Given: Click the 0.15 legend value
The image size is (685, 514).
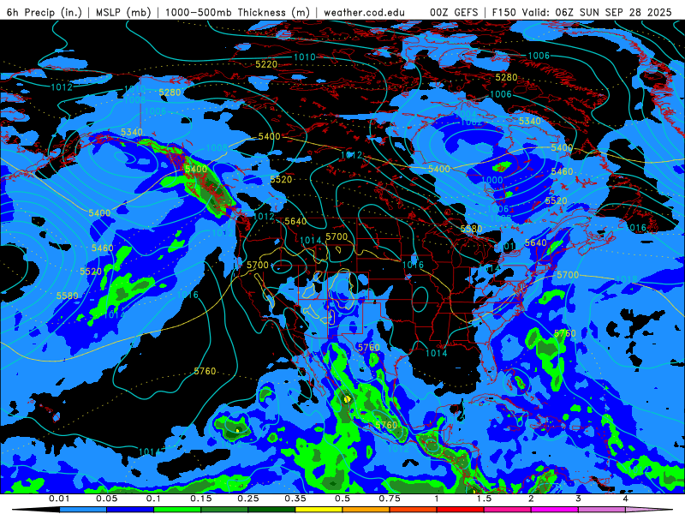Looking at the screenshot, I should pos(201,499).
